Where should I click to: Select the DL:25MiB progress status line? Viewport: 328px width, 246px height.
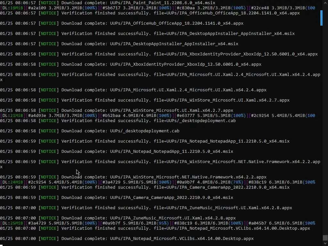pos(158,223)
